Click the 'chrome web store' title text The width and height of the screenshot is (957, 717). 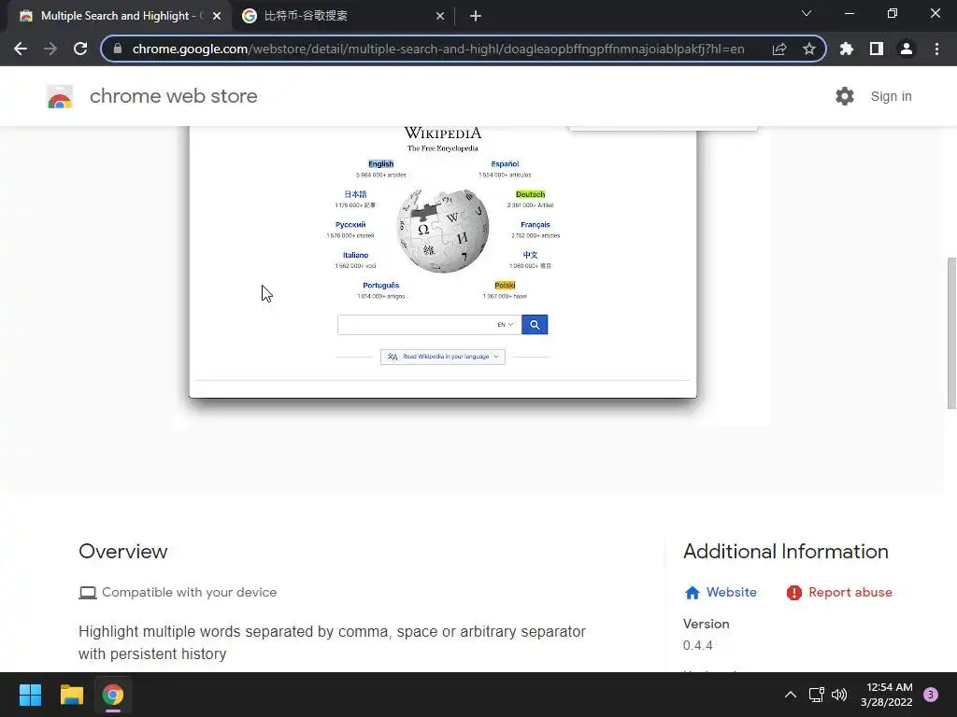[173, 96]
